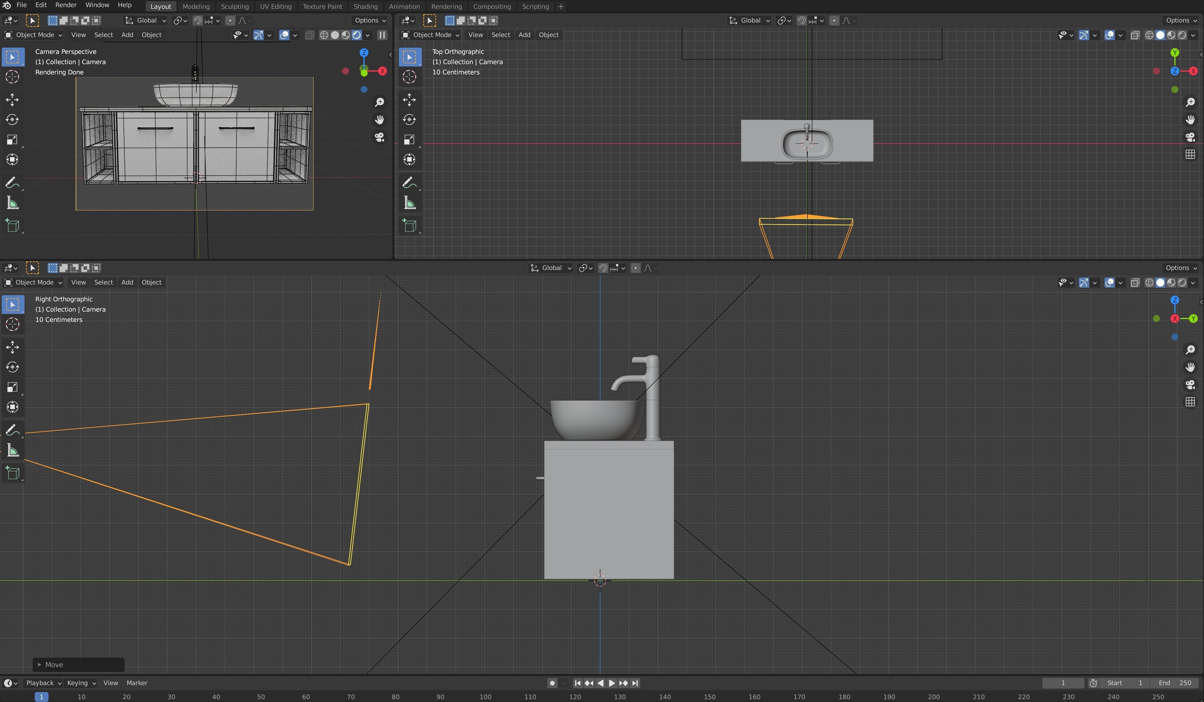Open the Playback dropdown in timeline
Viewport: 1204px width, 702px height.
(x=43, y=683)
